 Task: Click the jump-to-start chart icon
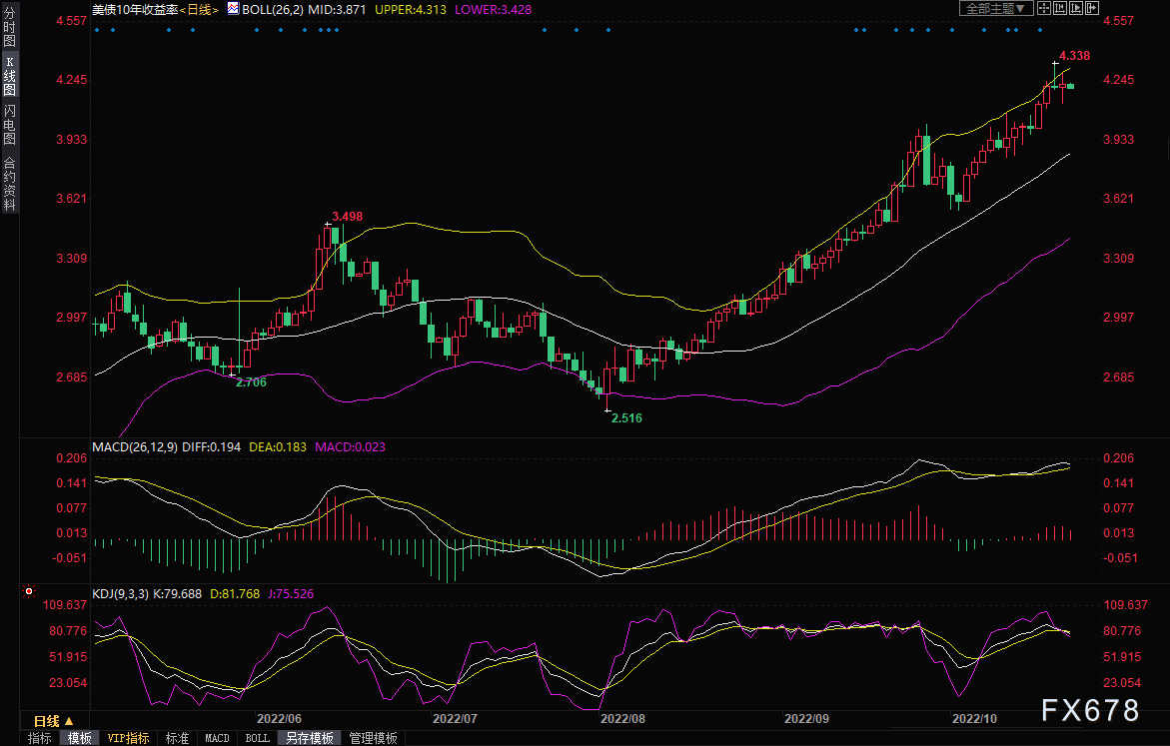coord(1060,9)
